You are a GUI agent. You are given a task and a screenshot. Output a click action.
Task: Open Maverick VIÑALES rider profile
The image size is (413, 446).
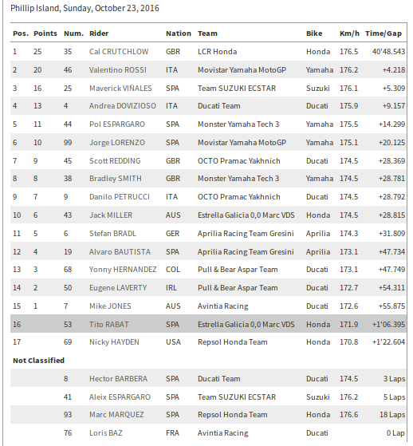pos(120,89)
